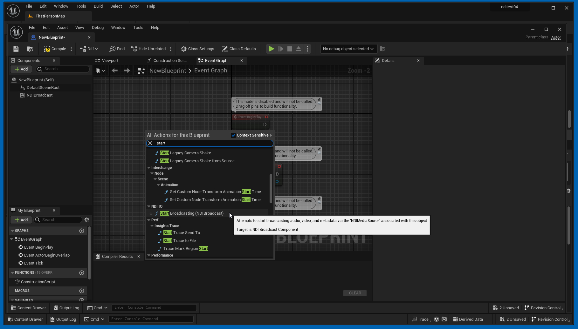578x329 pixels.
Task: Switch to the Viewport tab
Action: click(110, 61)
